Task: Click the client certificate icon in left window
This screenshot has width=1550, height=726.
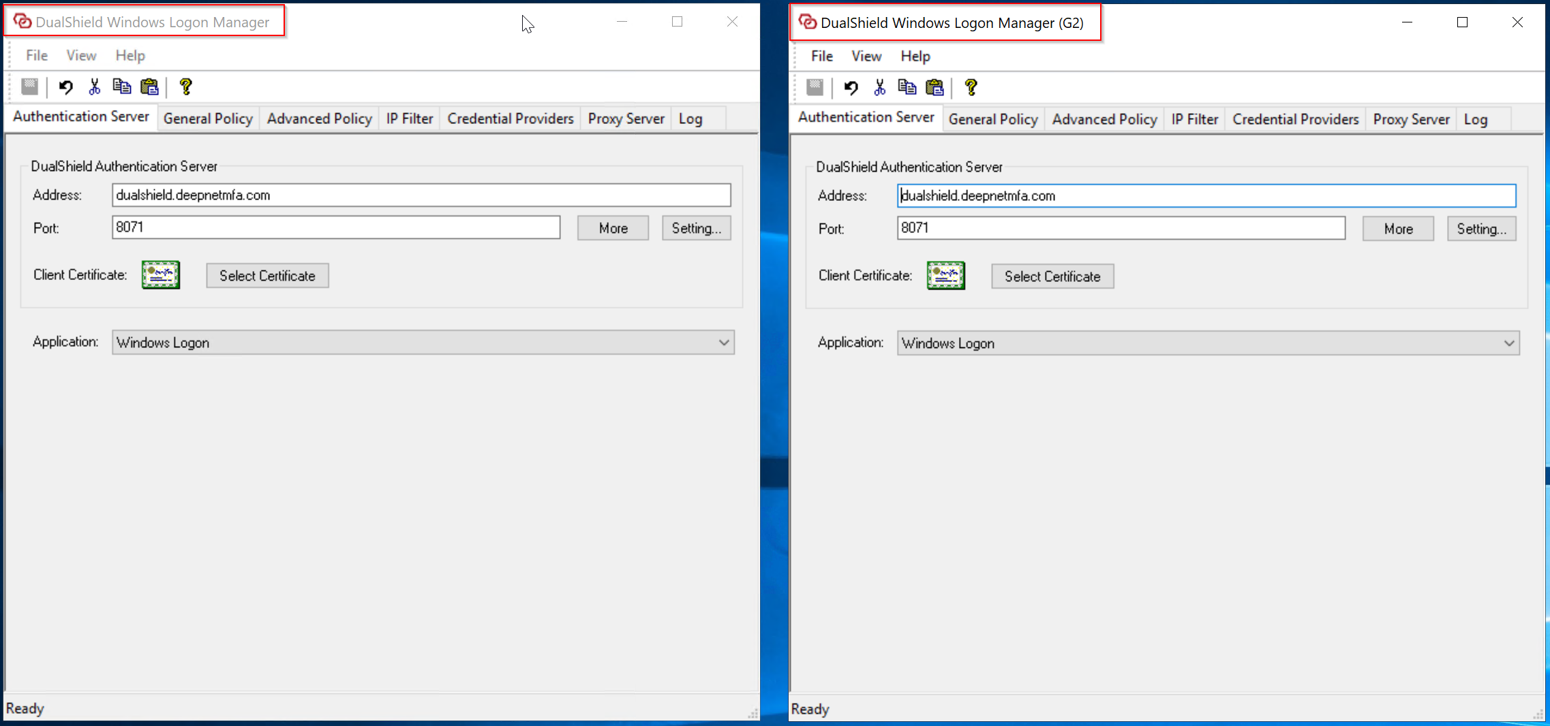Action: (161, 275)
